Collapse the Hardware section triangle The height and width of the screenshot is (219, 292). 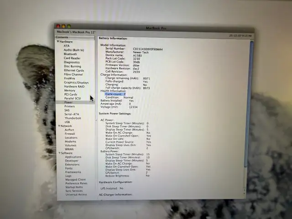(58, 42)
